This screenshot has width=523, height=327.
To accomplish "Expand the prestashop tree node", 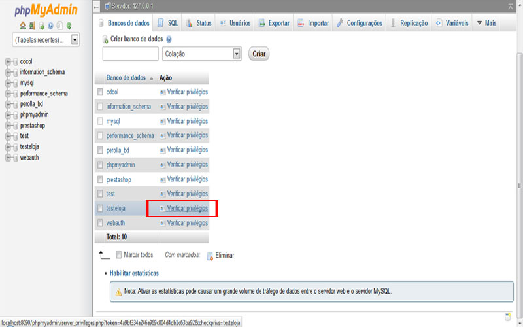I will click(x=8, y=126).
